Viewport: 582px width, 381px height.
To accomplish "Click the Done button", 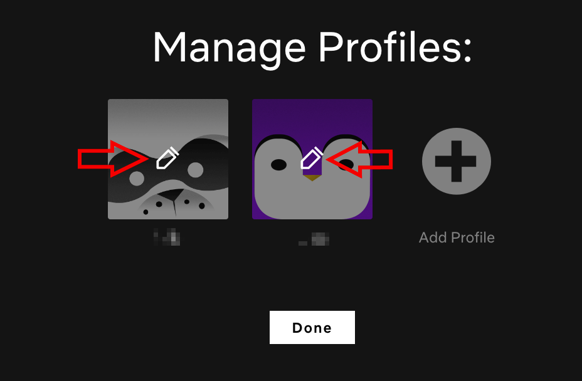I will pyautogui.click(x=312, y=327).
